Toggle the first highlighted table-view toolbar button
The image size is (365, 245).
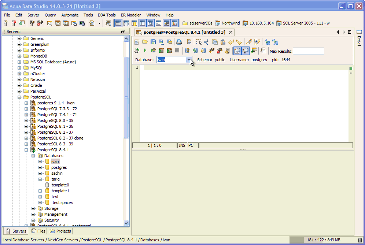click(118, 23)
